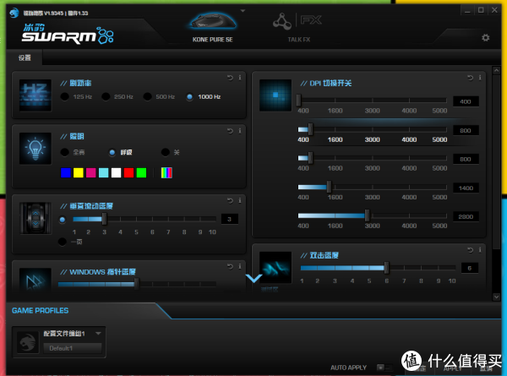Reset the Windows pointer speed panel
This screenshot has height=376, width=507.
[230, 266]
